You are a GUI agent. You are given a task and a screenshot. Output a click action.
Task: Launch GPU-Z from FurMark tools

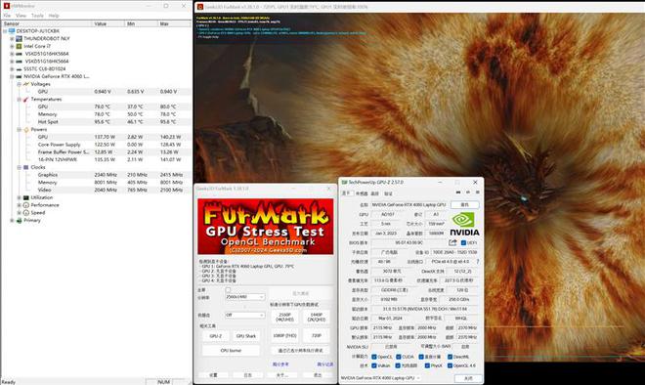[x=216, y=336]
